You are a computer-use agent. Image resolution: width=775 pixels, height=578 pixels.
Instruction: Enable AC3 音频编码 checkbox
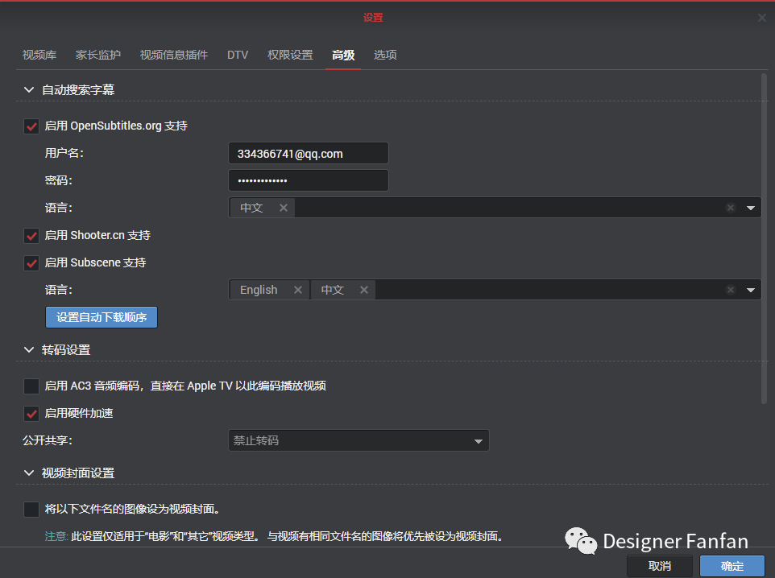tap(31, 386)
